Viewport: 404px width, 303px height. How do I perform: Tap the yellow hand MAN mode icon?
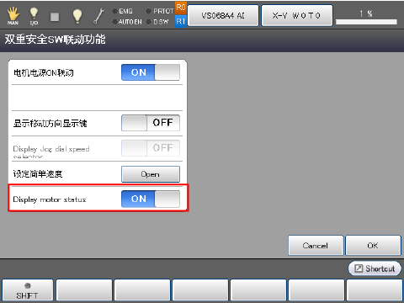(13, 15)
